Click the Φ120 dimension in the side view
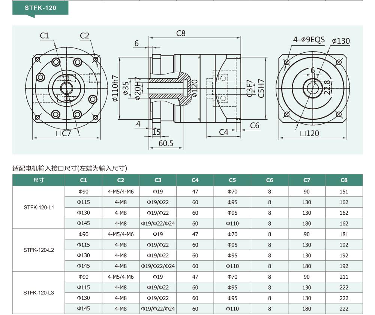The image size is (375, 315). coord(195,88)
